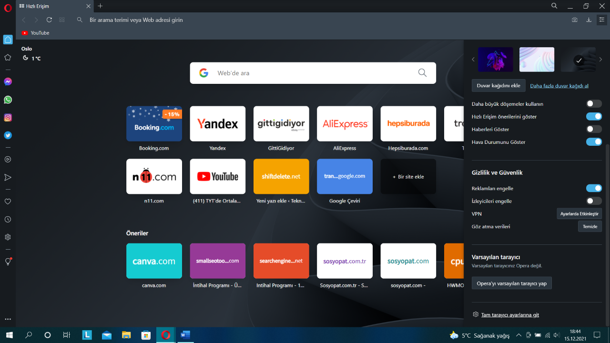This screenshot has height=343, width=610.
Task: Open the Windows Start menu
Action: pos(9,335)
